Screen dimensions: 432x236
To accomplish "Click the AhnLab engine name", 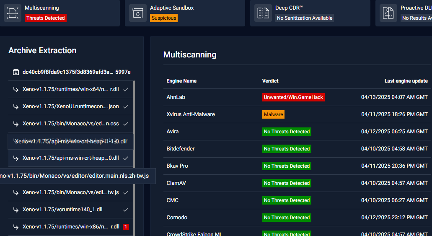I will click(x=176, y=97).
